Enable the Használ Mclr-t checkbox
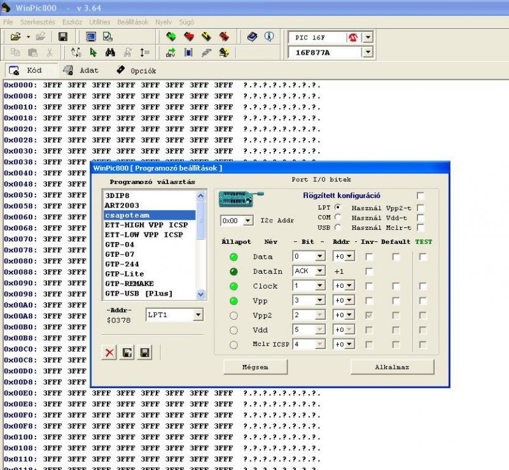Viewport: 509px width, 470px height. (x=421, y=227)
